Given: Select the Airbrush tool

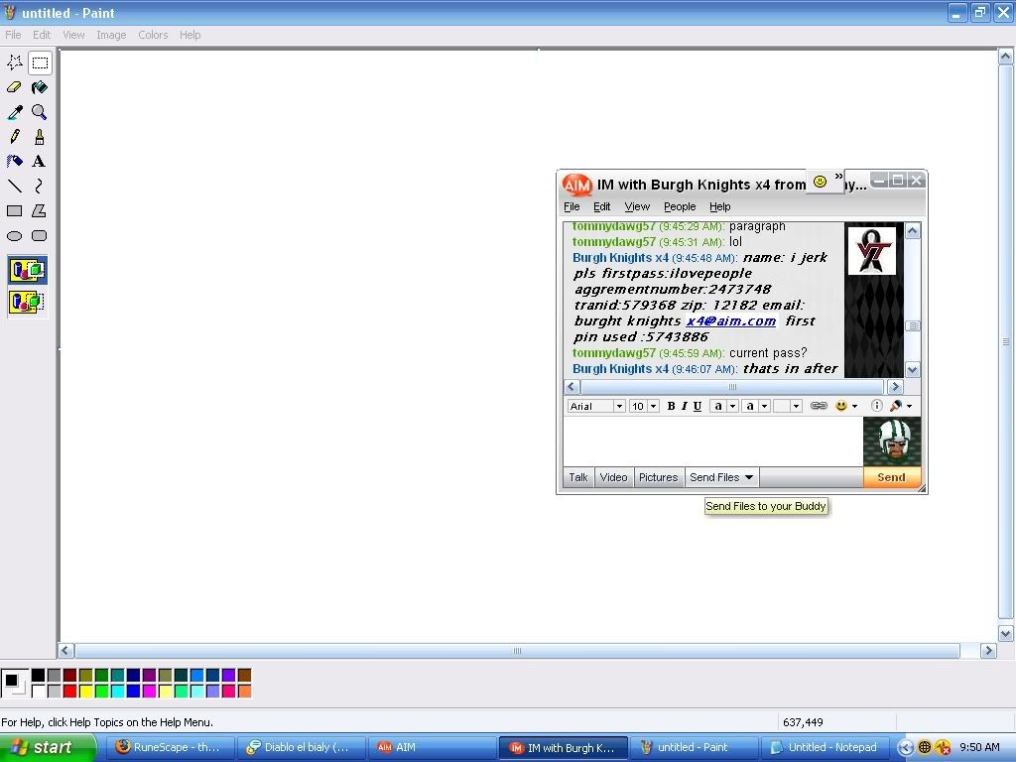Looking at the screenshot, I should coord(15,162).
